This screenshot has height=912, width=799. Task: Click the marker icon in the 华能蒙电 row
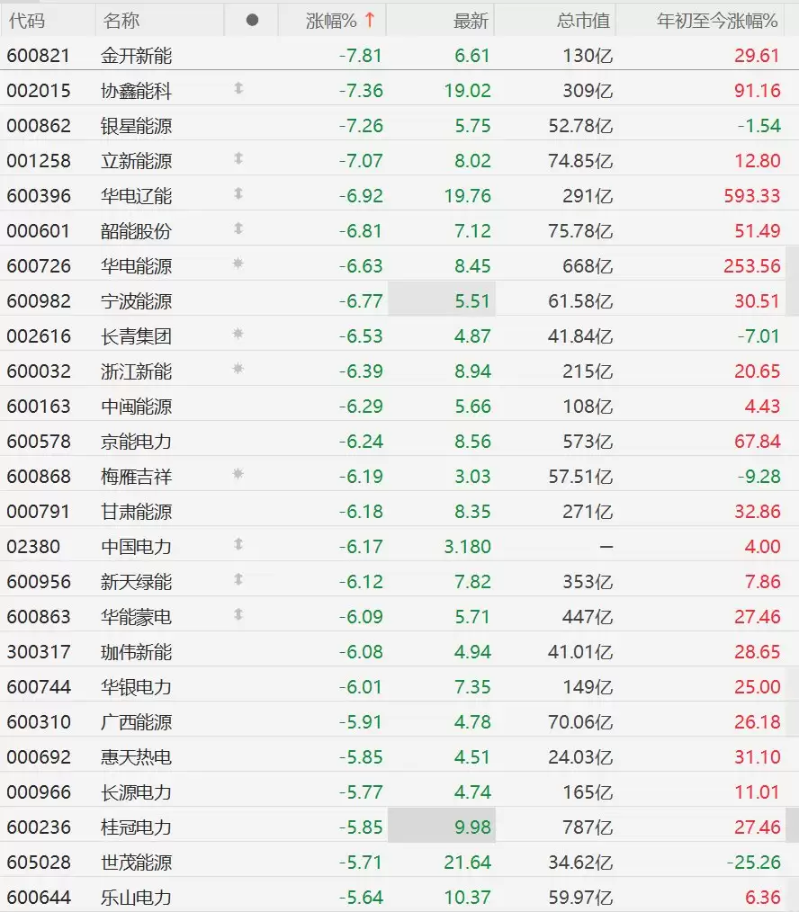coord(238,614)
